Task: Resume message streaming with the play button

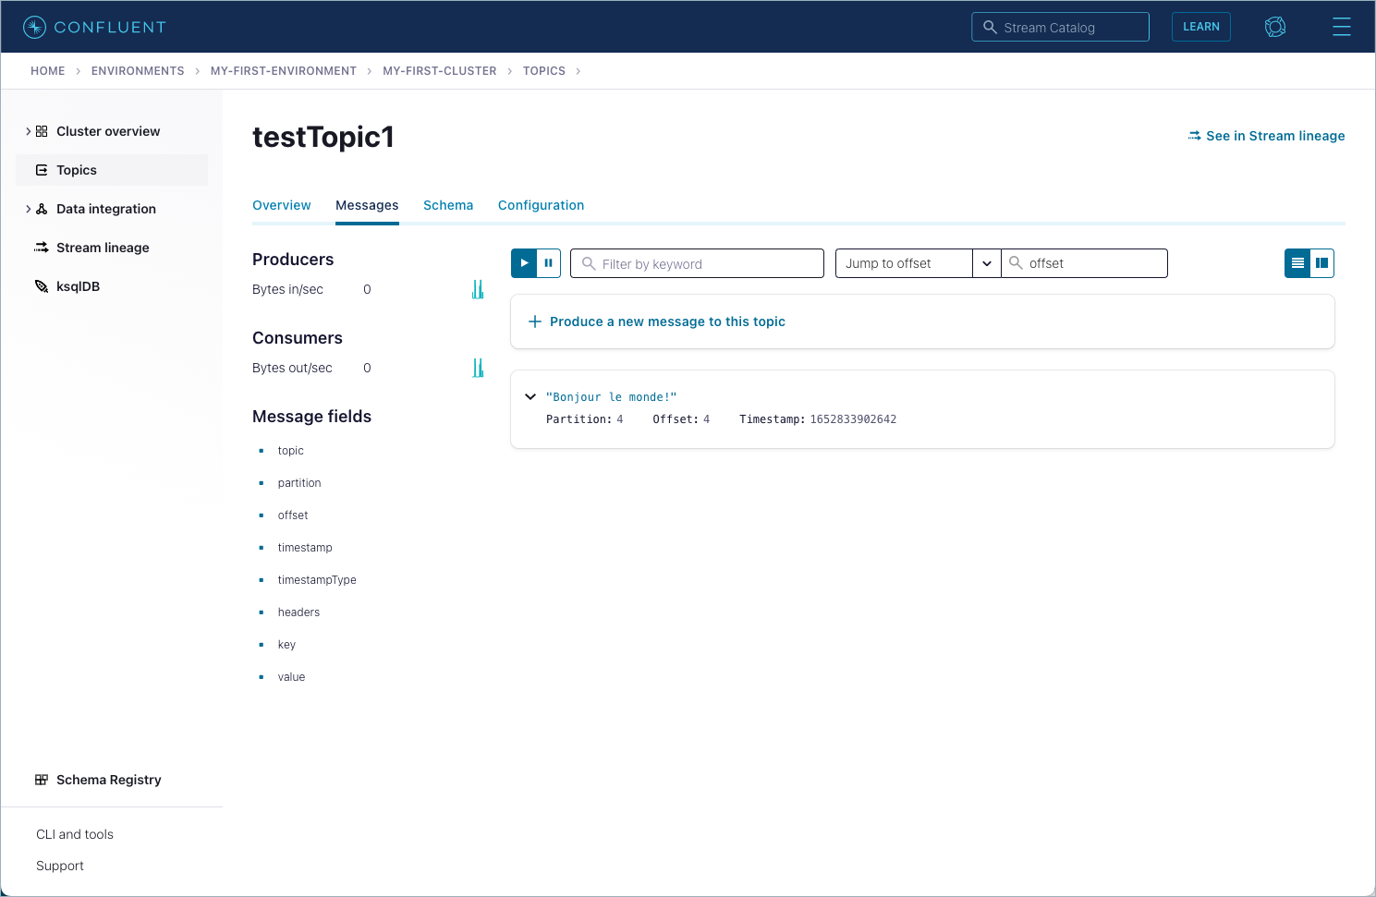Action: [523, 262]
